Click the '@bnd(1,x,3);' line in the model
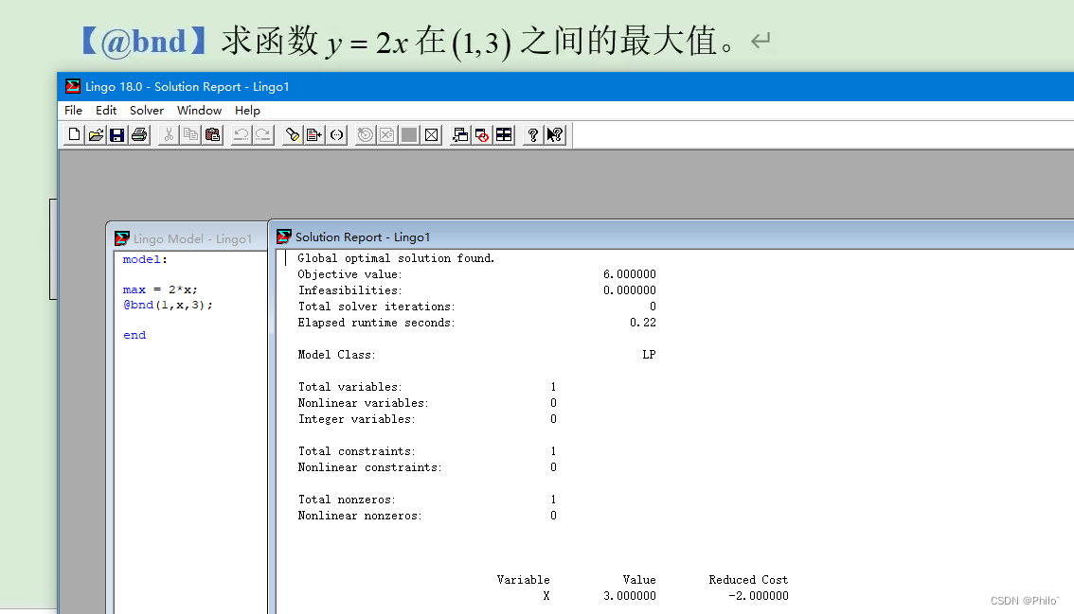The width and height of the screenshot is (1074, 614). click(168, 306)
